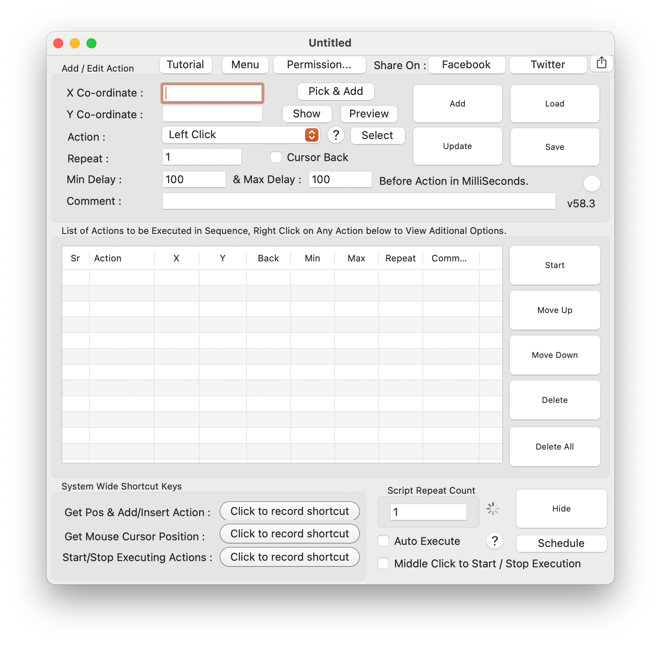Screen dimensions: 661x646
Task: Click the Action column header
Action: point(121,258)
